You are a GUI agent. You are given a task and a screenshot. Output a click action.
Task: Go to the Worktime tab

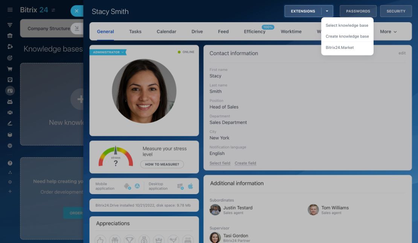tap(291, 31)
